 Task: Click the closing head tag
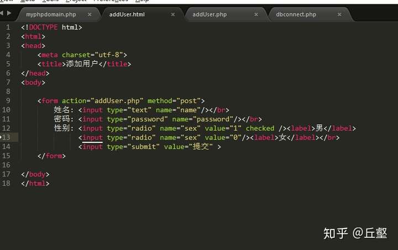click(35, 73)
